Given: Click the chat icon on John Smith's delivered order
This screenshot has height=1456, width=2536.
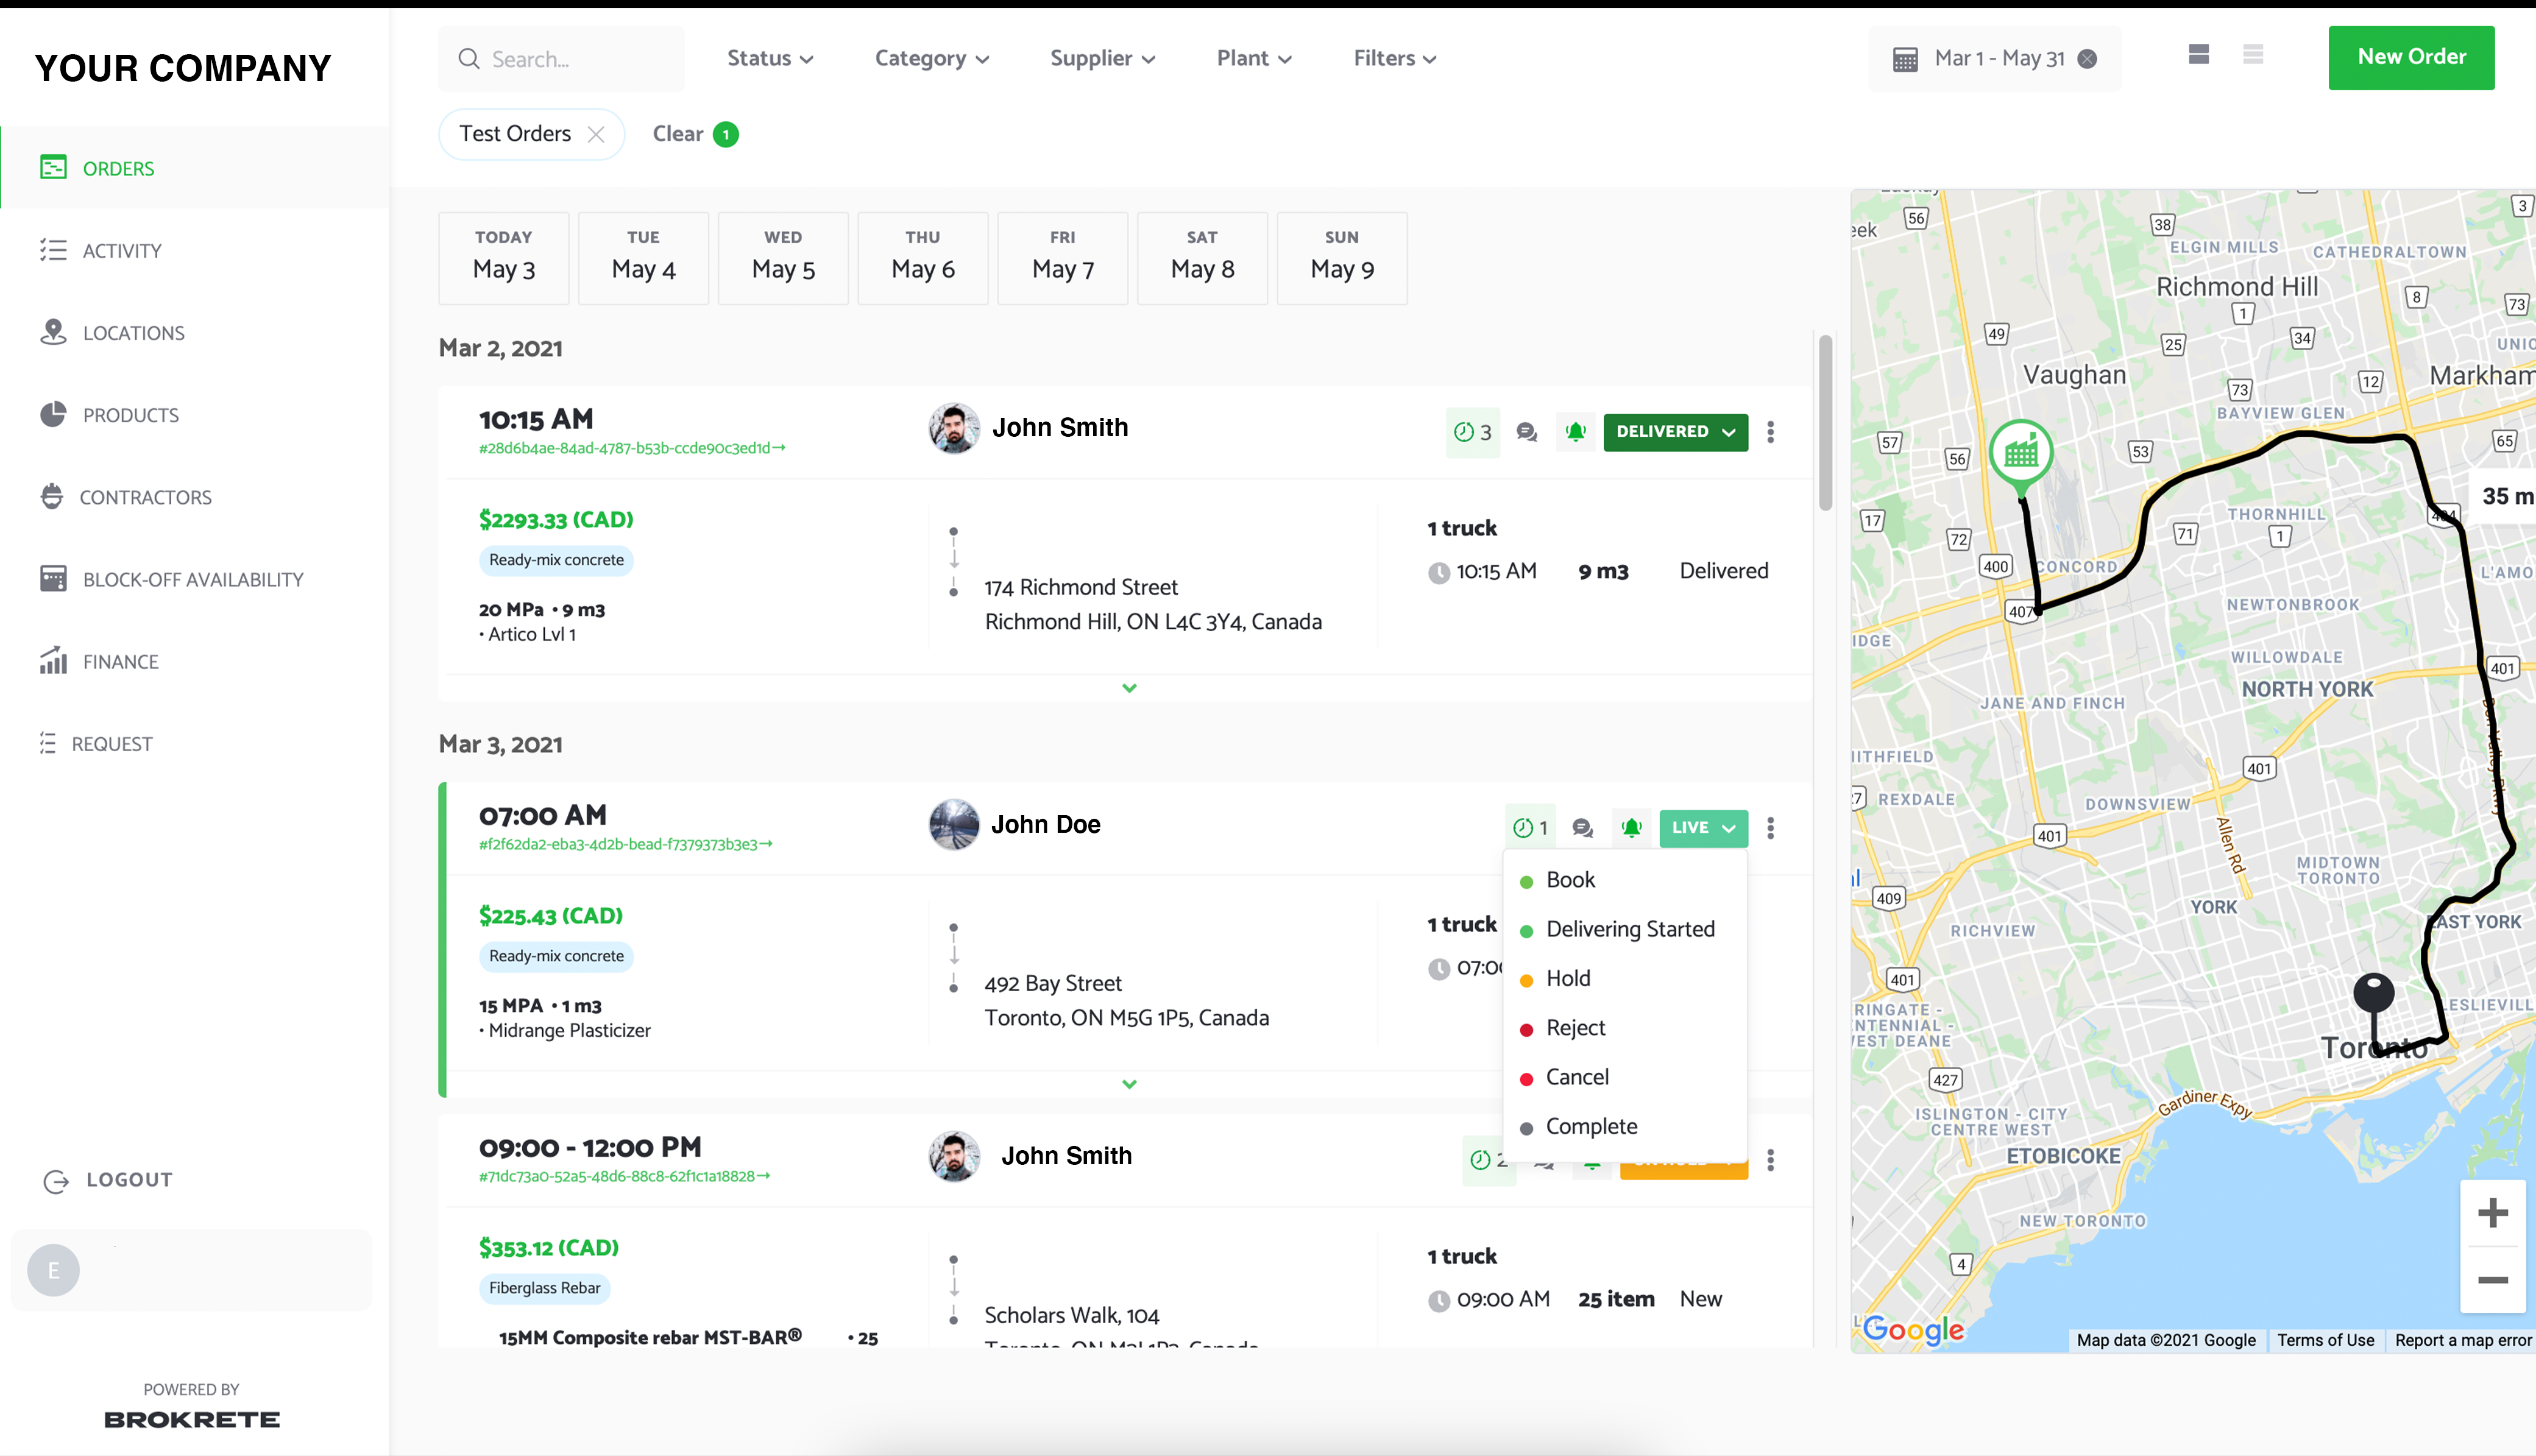Looking at the screenshot, I should click(1526, 432).
